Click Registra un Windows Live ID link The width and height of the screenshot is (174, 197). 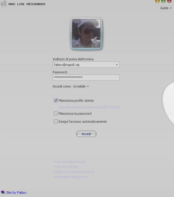(74, 172)
